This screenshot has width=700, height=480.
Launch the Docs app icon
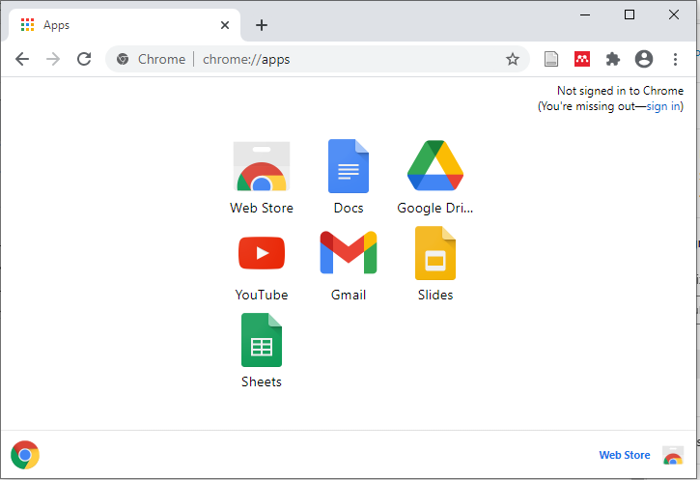click(x=349, y=167)
